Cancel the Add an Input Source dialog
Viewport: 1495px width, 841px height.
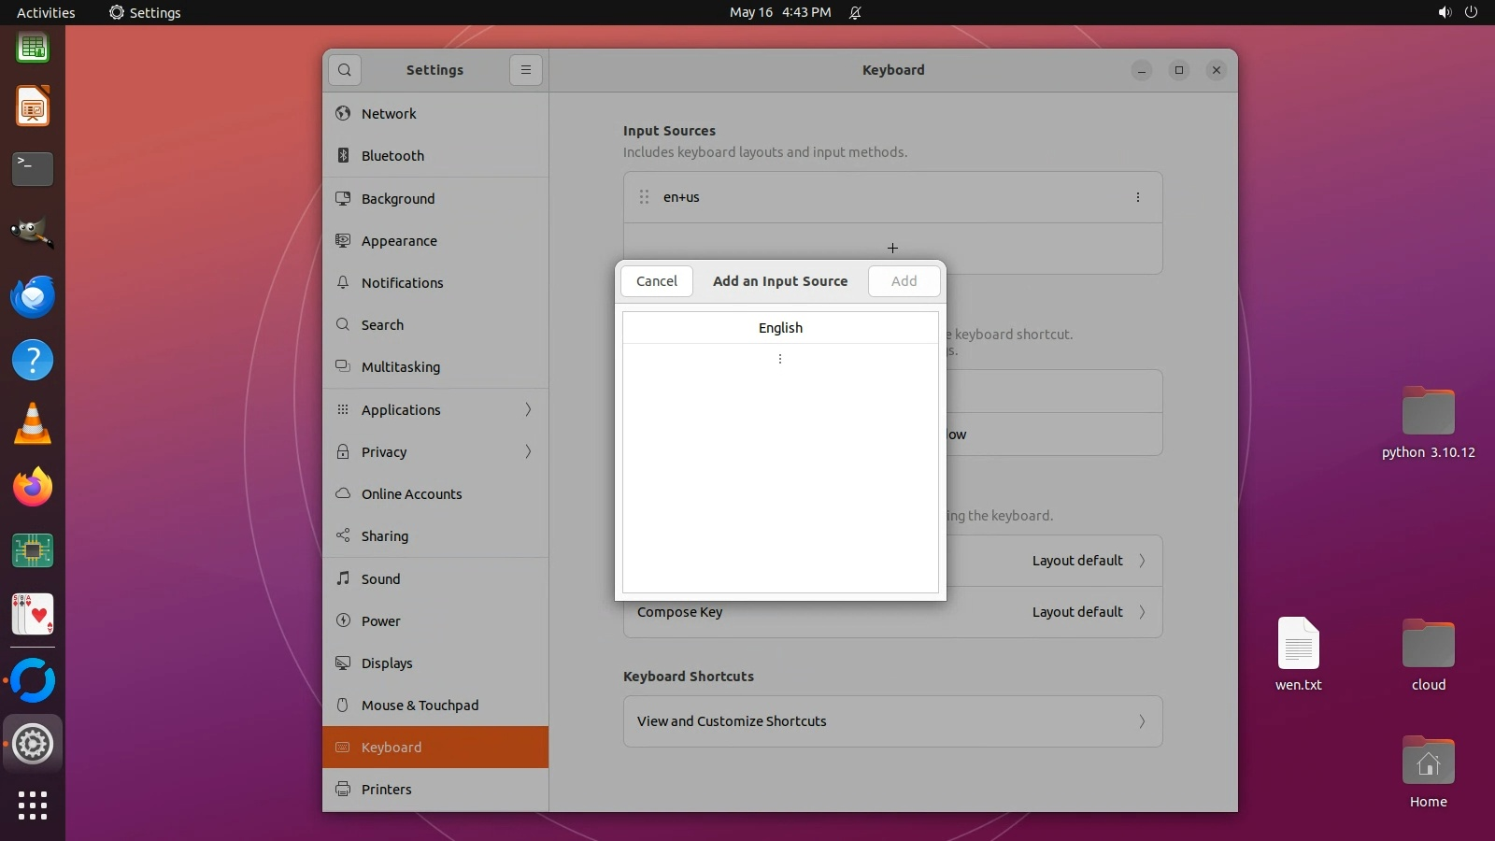pos(657,281)
